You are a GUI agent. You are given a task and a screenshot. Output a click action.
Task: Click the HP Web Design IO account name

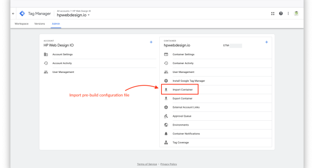point(58,45)
